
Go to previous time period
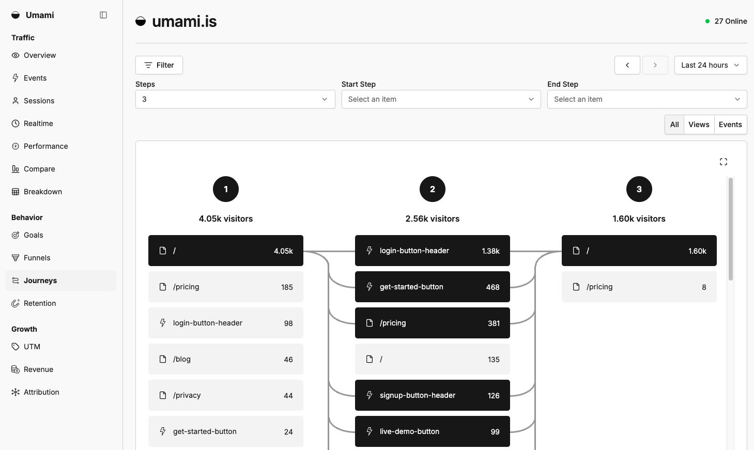[x=627, y=65]
